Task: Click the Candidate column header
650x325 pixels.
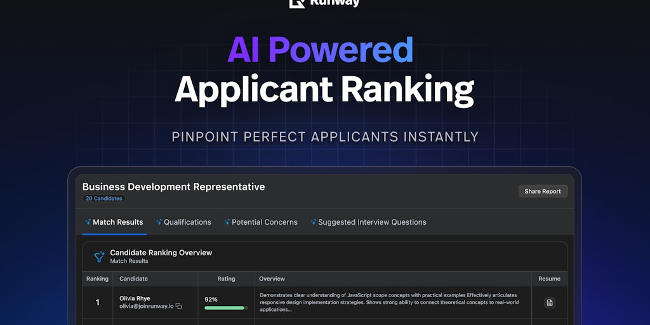Action: 133,279
